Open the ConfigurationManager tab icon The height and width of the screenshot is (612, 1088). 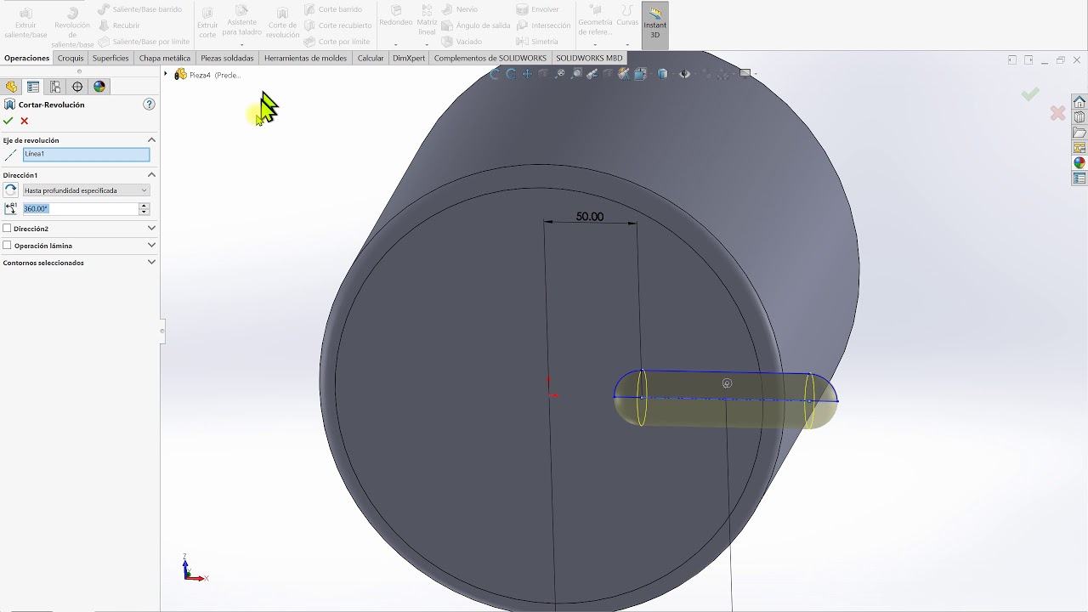click(55, 87)
